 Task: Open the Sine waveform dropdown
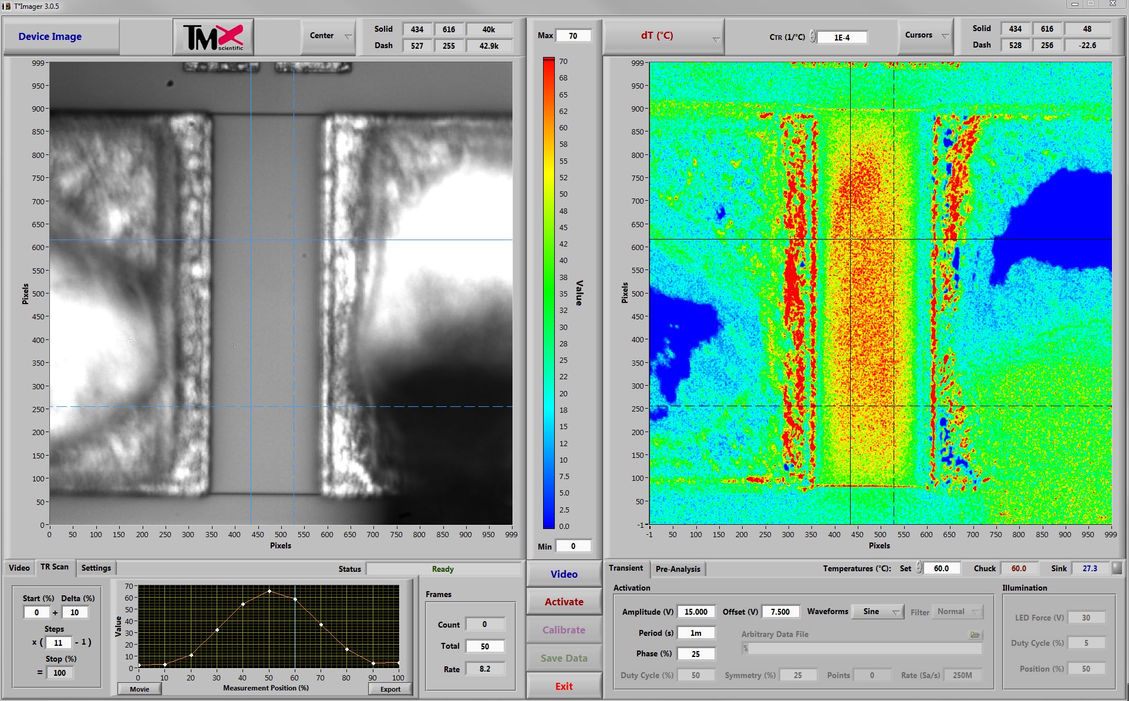[879, 612]
